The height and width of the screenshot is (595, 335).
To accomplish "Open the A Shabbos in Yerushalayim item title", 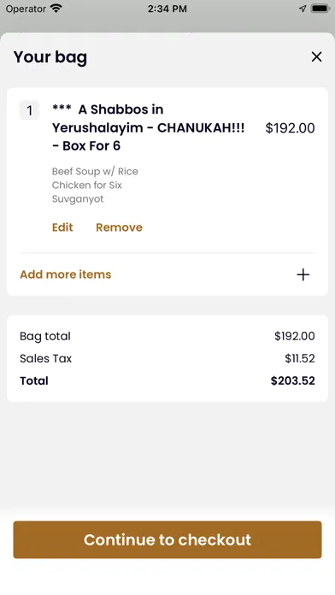I will pyautogui.click(x=149, y=127).
